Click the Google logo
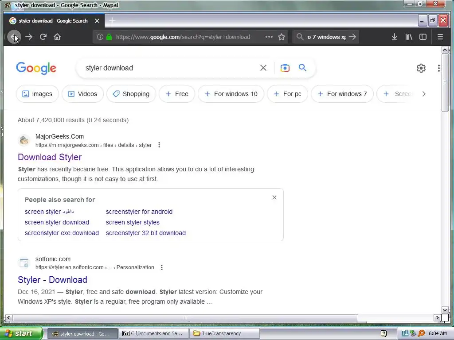Image resolution: width=454 pixels, height=340 pixels. coord(36,68)
